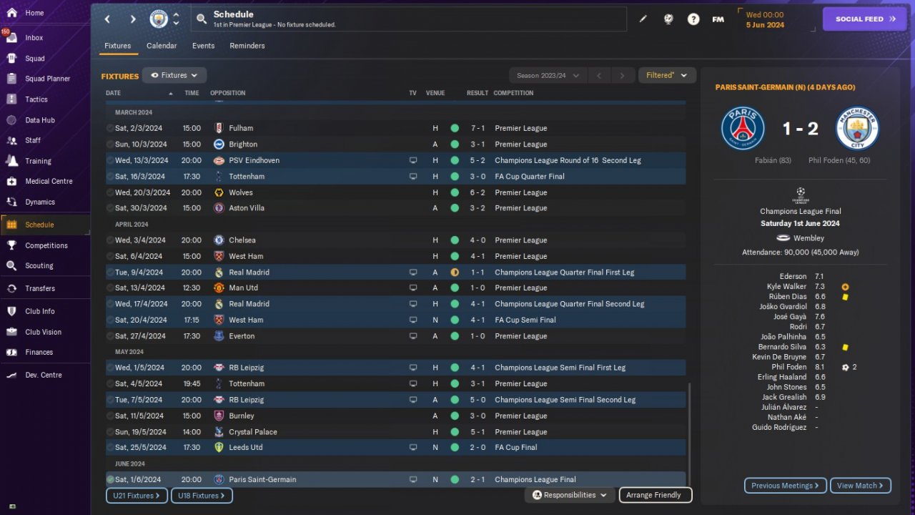Switch to the Reminders tab
915x515 pixels.
(247, 46)
